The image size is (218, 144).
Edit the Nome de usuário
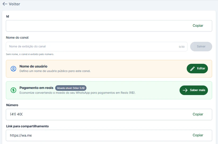(x=197, y=68)
